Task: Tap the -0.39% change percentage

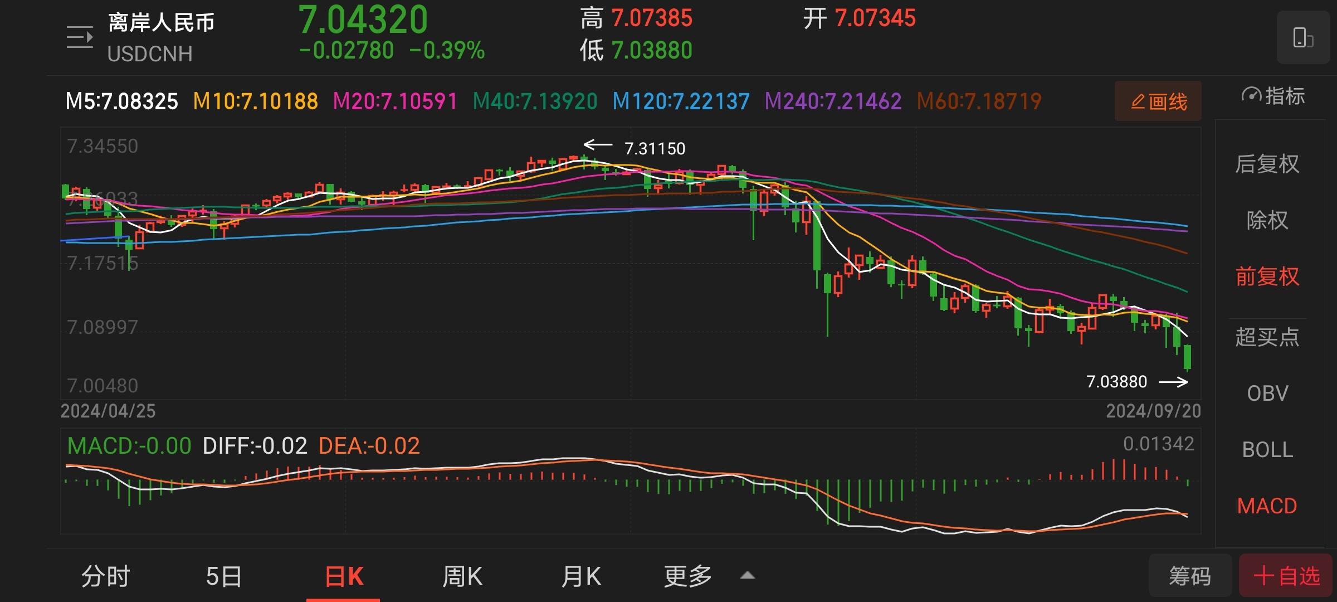Action: click(x=447, y=51)
